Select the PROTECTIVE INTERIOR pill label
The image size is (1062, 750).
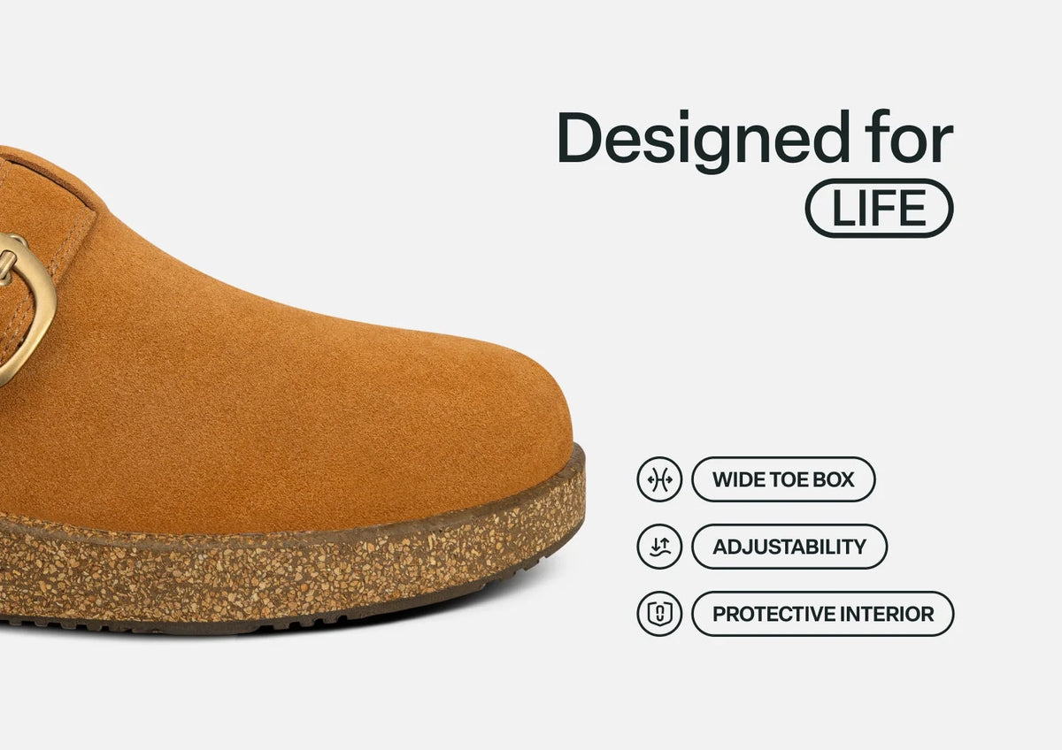(x=823, y=614)
